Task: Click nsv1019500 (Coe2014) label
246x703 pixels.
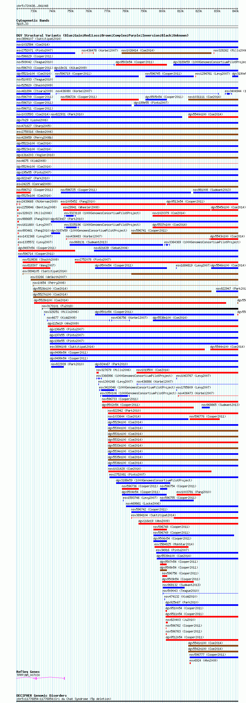Action: click(153, 370)
